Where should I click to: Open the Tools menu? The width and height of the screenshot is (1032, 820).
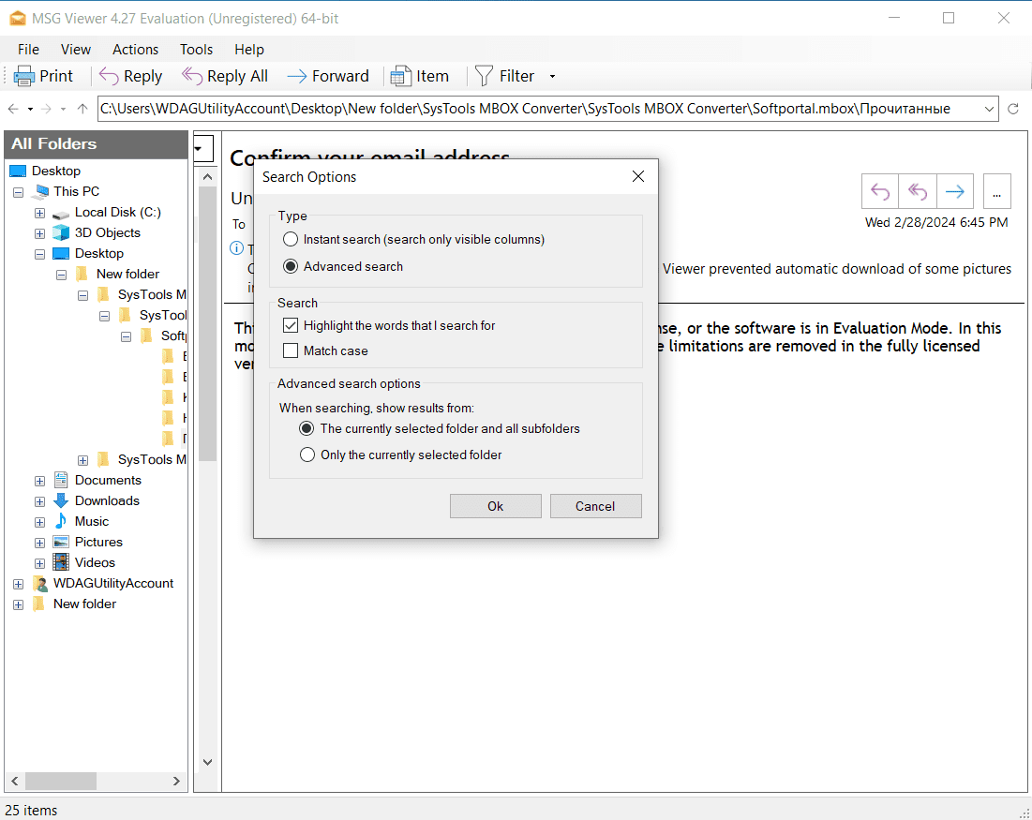(x=196, y=50)
